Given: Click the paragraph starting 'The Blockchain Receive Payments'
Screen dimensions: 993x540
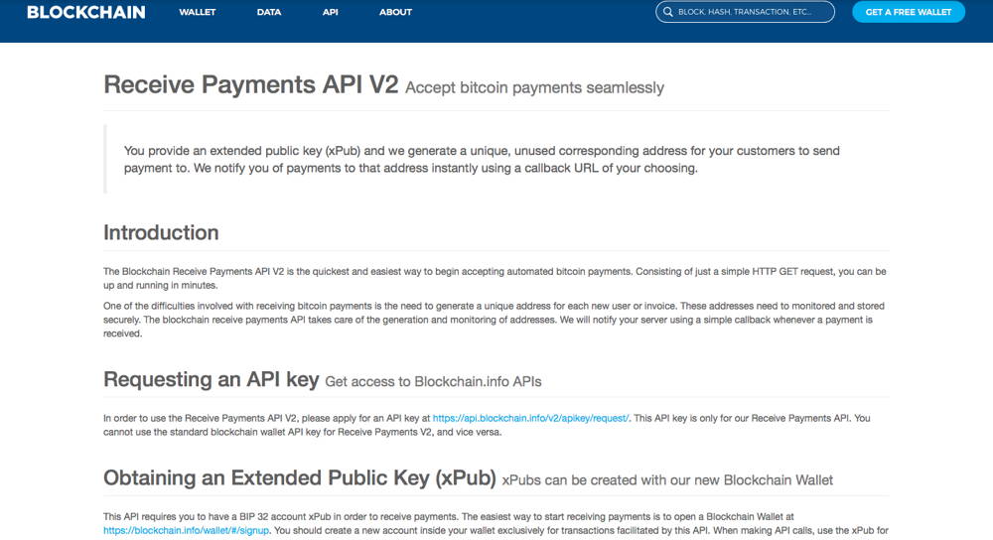Looking at the screenshot, I should 495,279.
